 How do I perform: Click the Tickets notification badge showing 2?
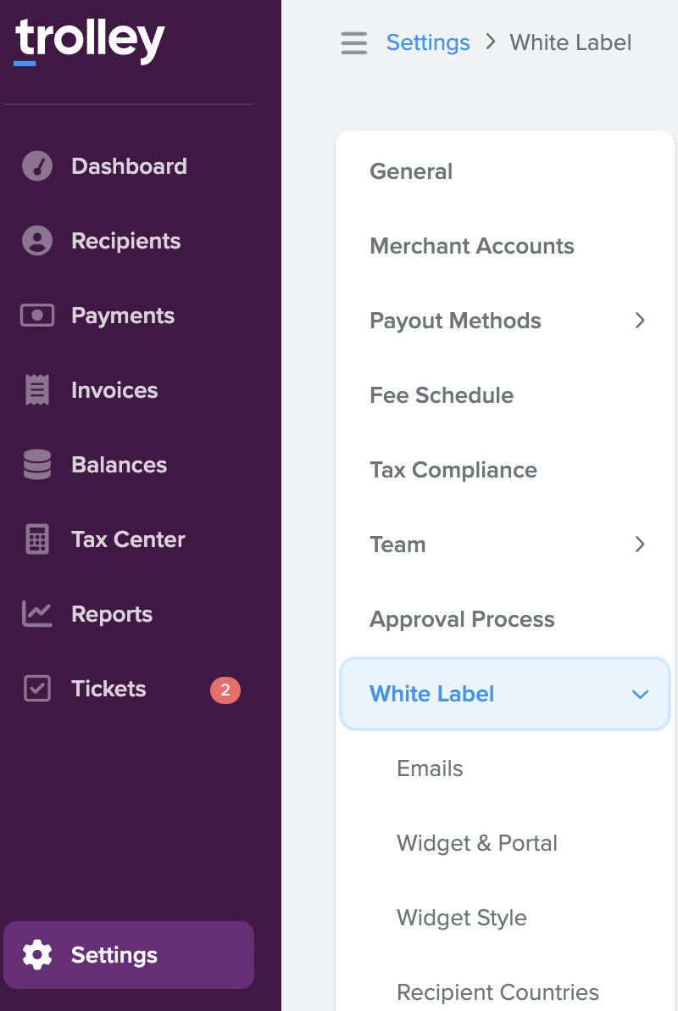point(225,690)
